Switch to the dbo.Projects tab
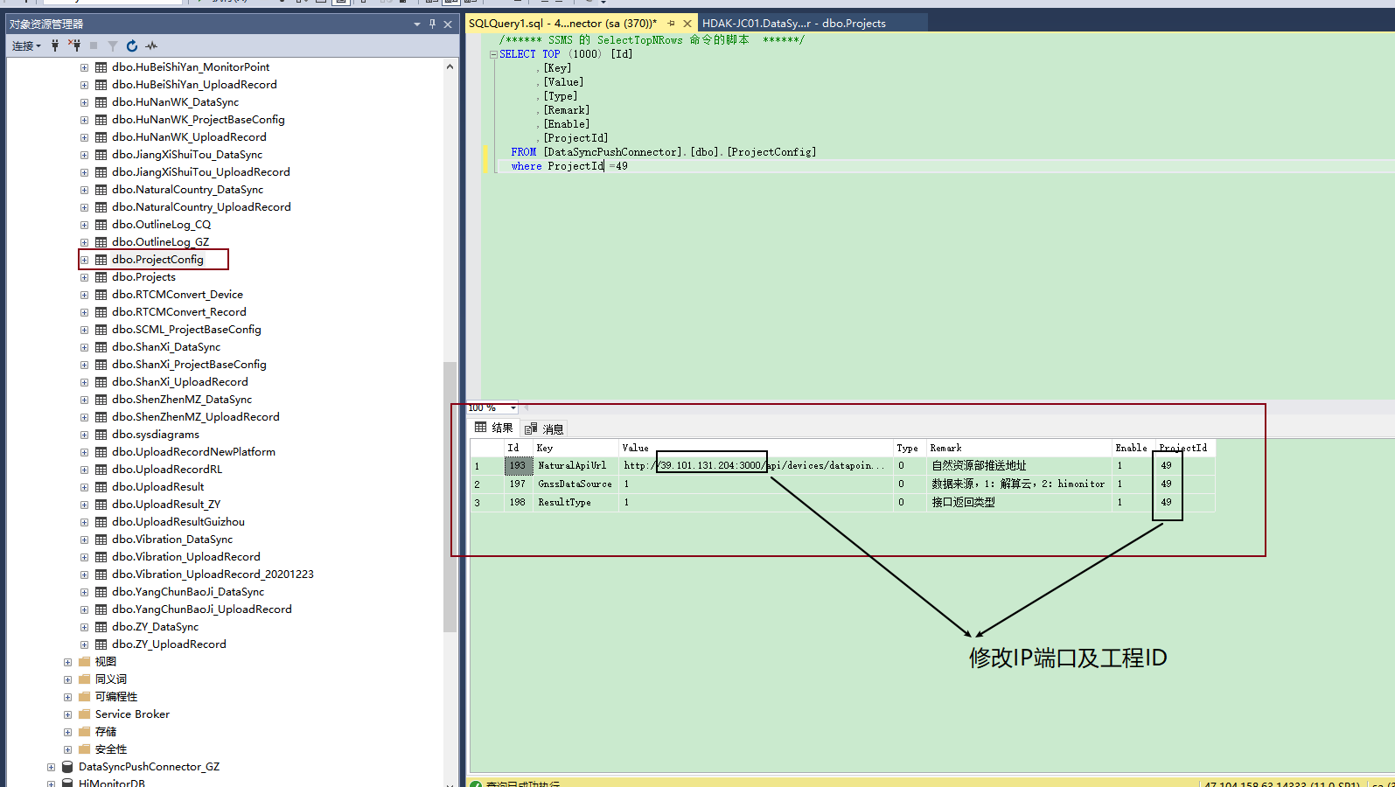The width and height of the screenshot is (1395, 787). click(793, 24)
